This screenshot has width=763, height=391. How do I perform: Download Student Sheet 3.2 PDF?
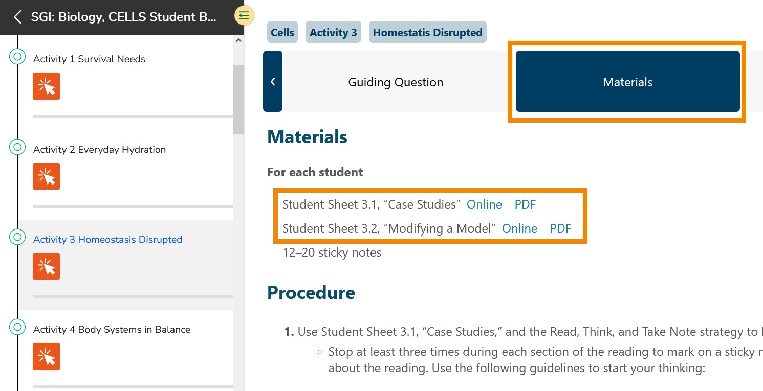pos(560,228)
